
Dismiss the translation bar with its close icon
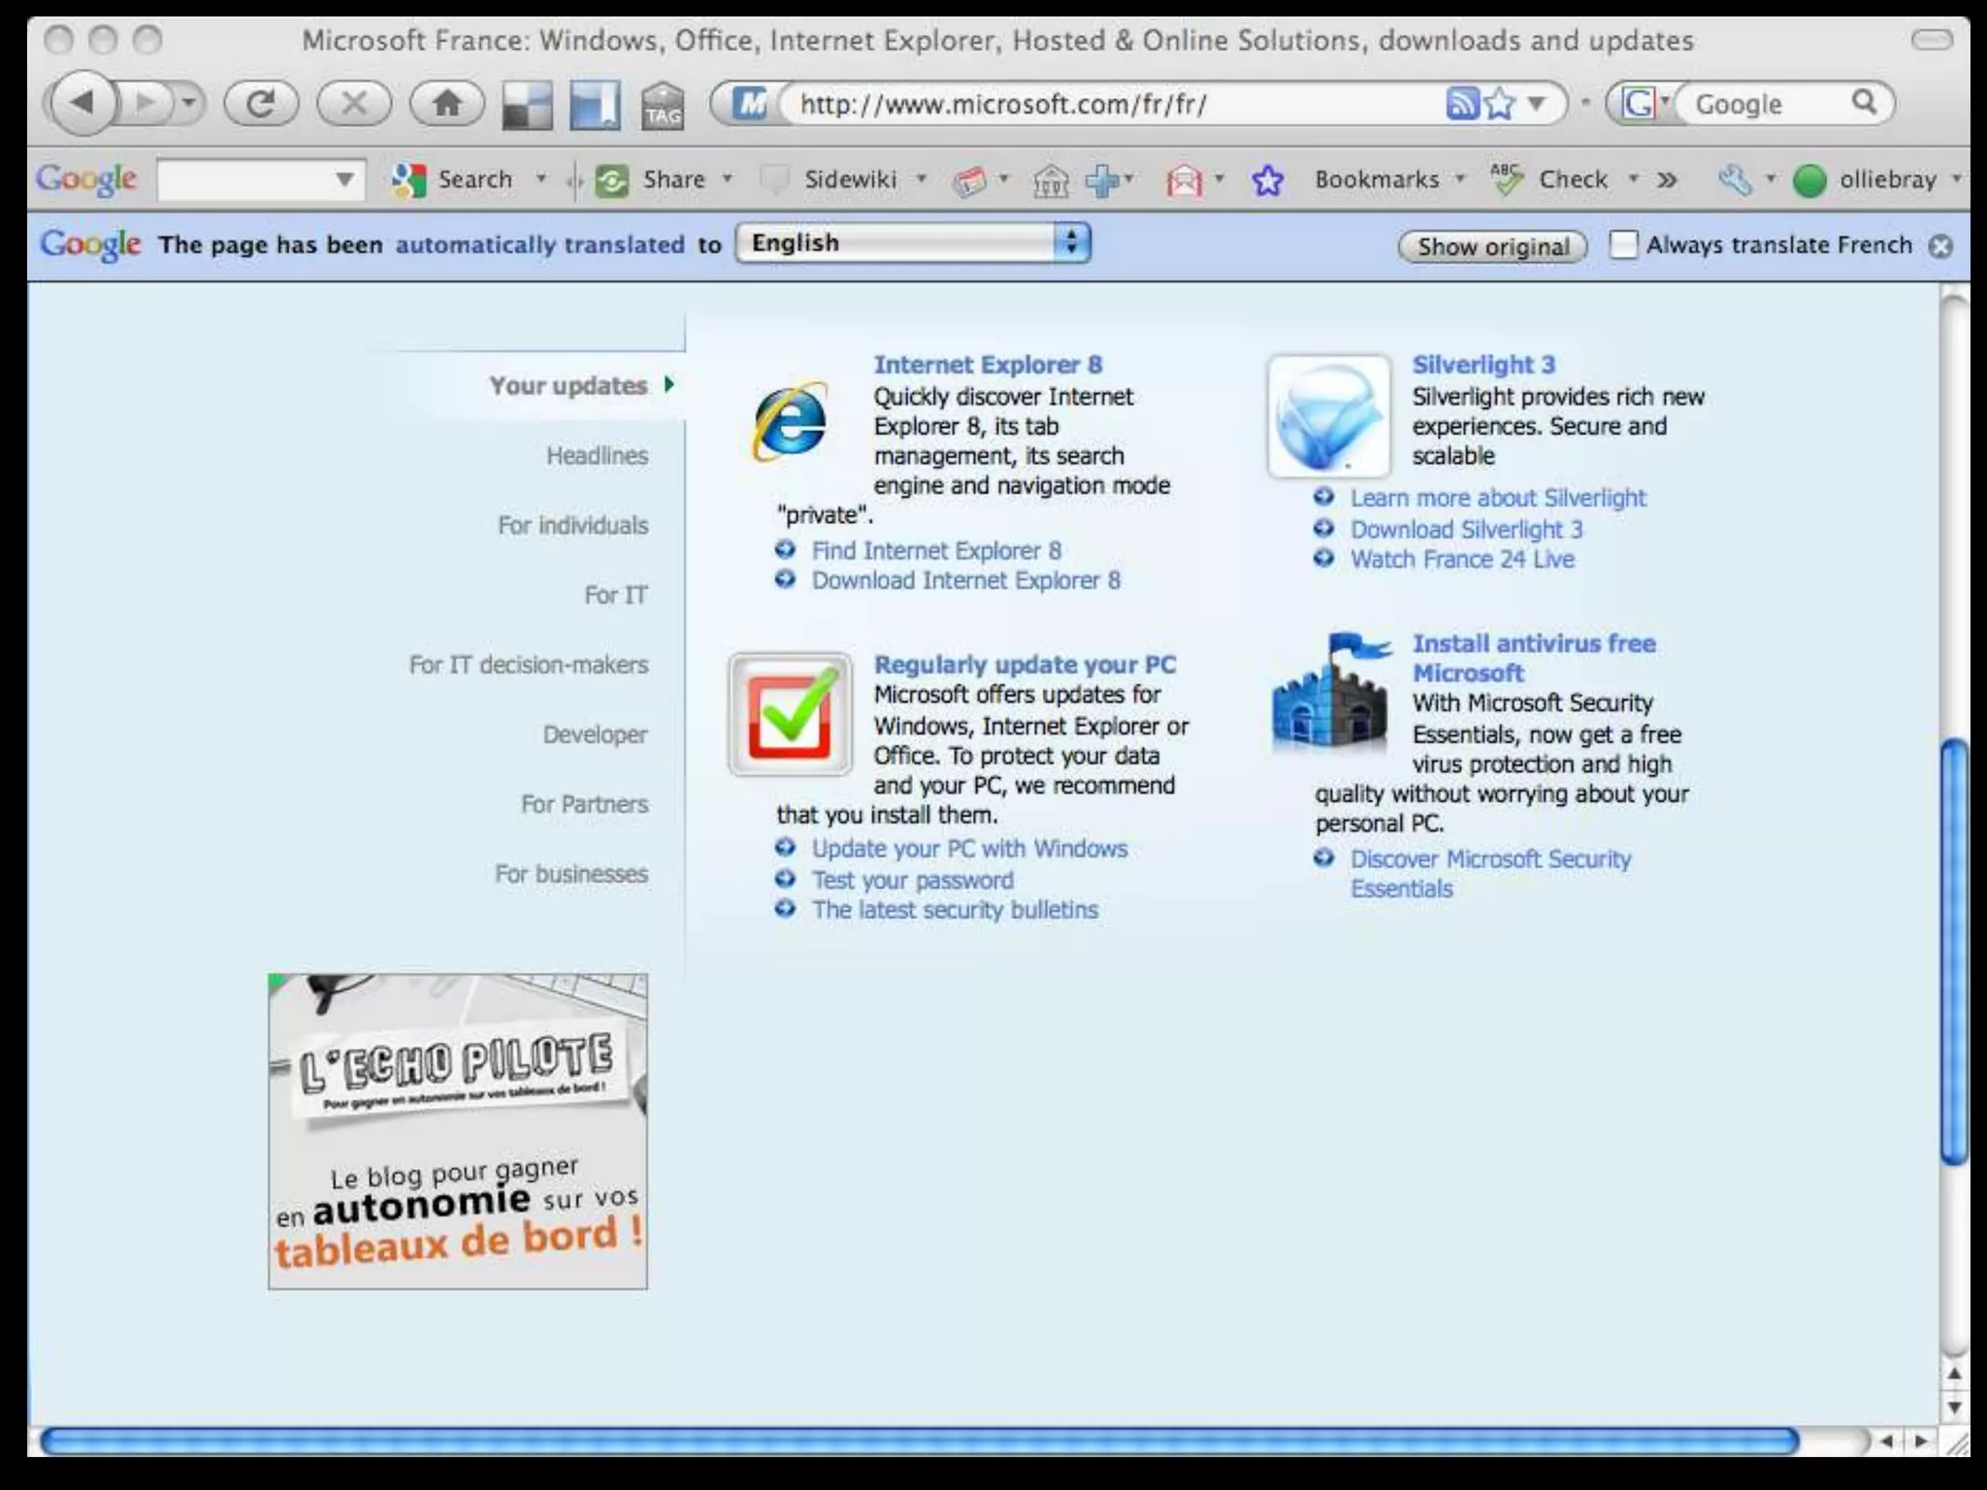[x=1940, y=246]
